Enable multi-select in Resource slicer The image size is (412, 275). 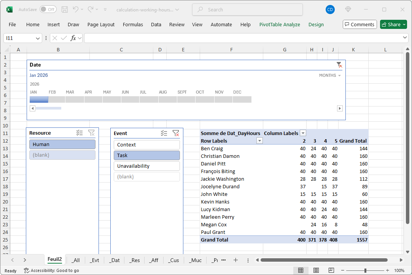click(80, 133)
